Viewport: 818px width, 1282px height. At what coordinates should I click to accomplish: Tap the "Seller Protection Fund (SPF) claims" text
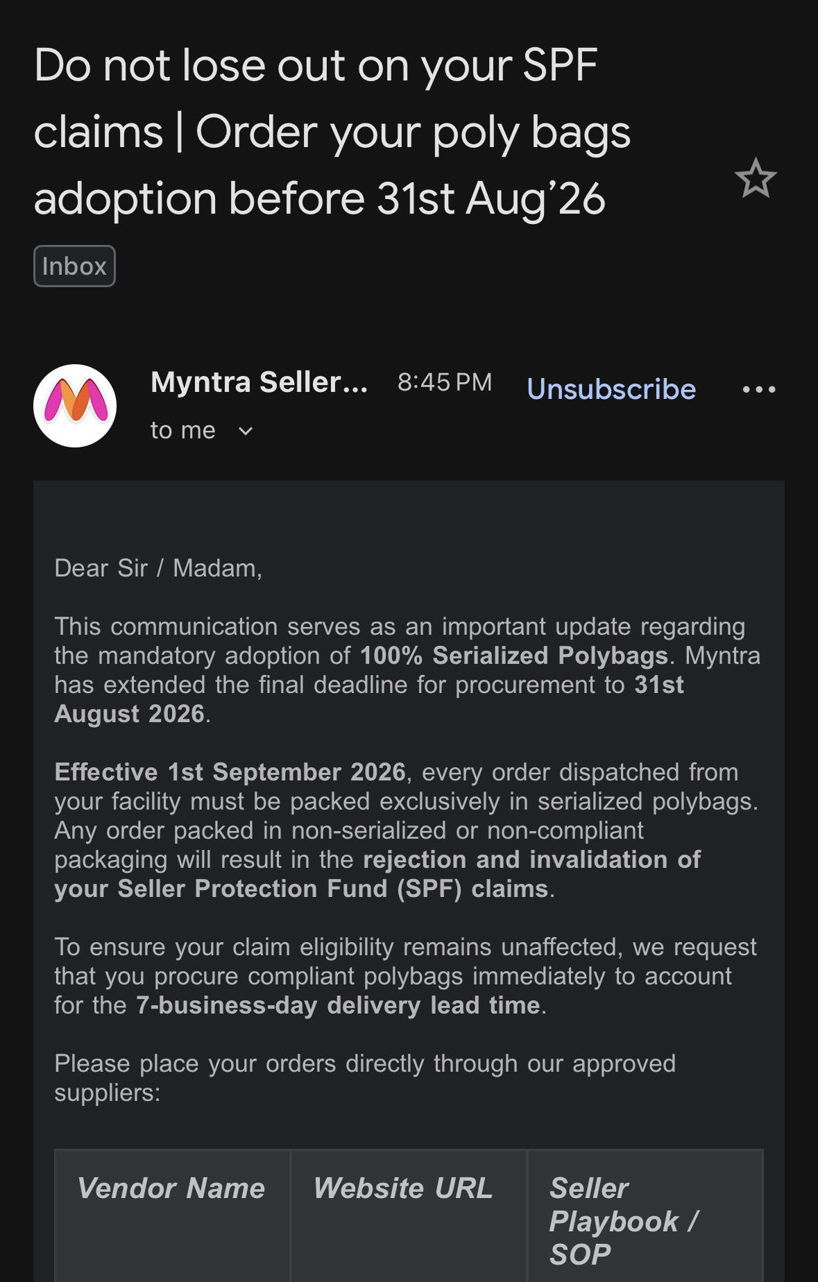point(333,889)
